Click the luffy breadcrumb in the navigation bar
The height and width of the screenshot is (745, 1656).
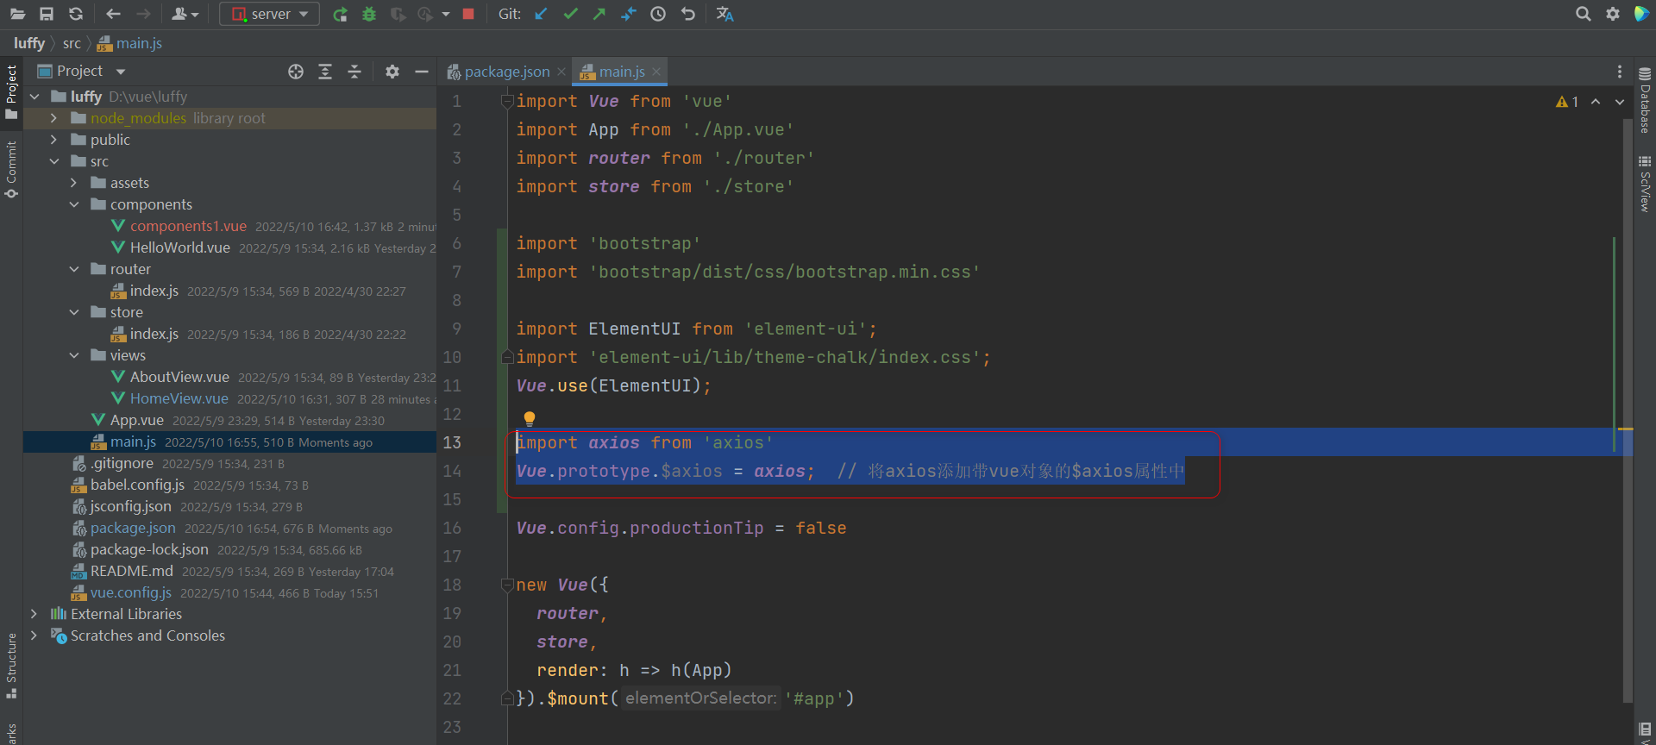pos(29,43)
